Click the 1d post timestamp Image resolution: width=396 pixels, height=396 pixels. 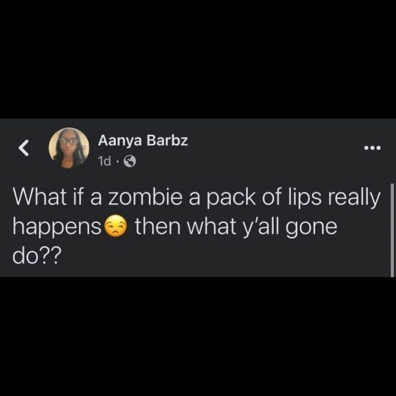(x=105, y=161)
